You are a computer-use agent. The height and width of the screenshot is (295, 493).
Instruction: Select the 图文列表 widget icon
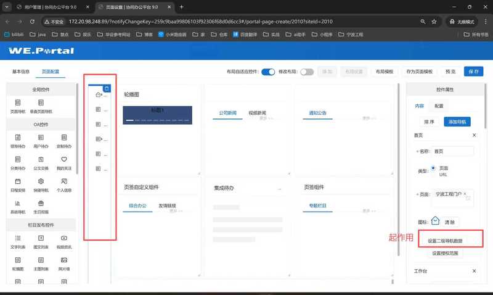(41, 238)
